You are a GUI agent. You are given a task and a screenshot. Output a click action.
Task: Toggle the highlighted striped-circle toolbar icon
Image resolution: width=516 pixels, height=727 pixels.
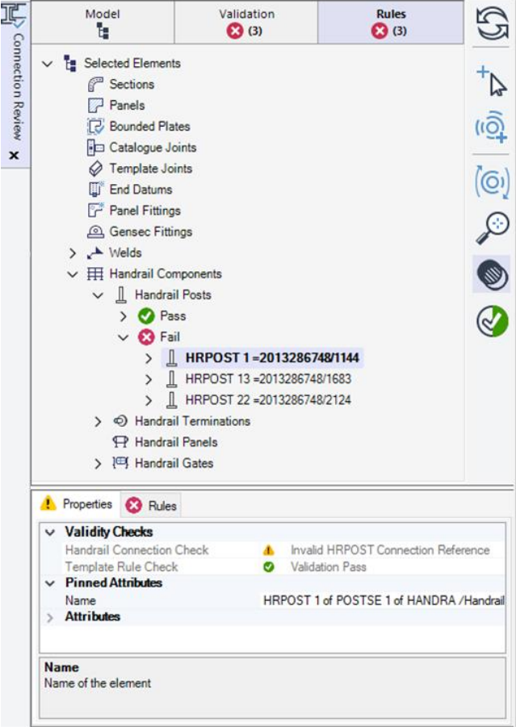pyautogui.click(x=491, y=274)
